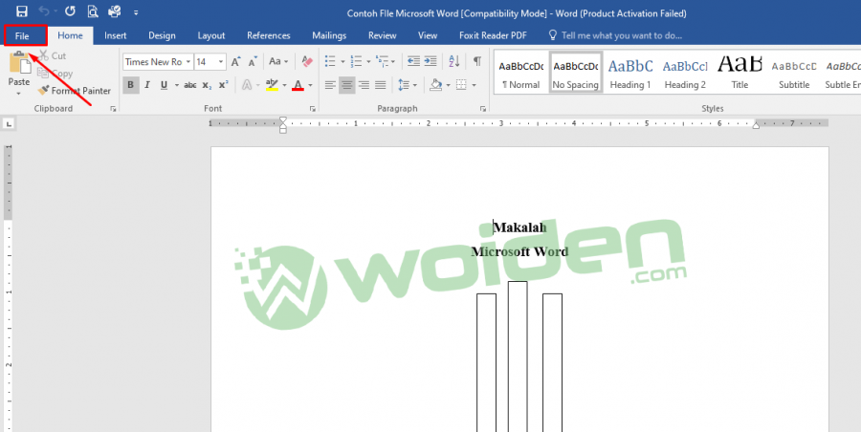Toggle Strikethrough abc formatting
861x432 pixels.
tap(190, 85)
